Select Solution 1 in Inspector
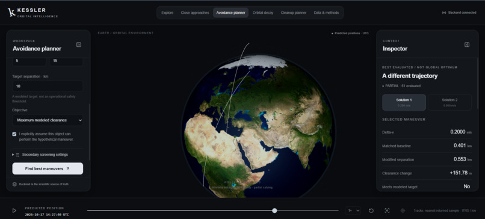Viewport: 485px width, 219px height. tap(404, 102)
